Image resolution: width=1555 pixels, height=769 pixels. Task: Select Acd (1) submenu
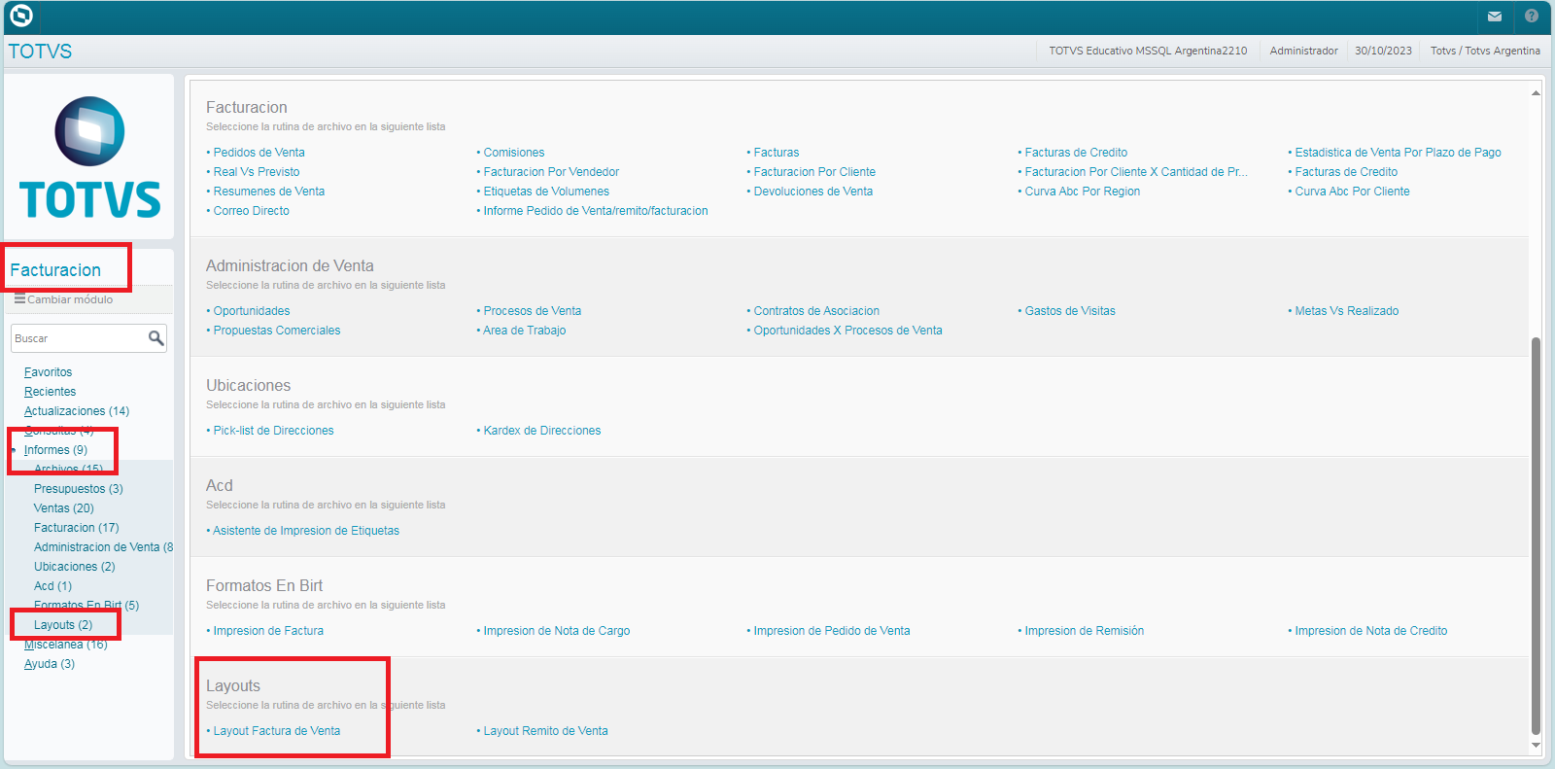pyautogui.click(x=53, y=586)
